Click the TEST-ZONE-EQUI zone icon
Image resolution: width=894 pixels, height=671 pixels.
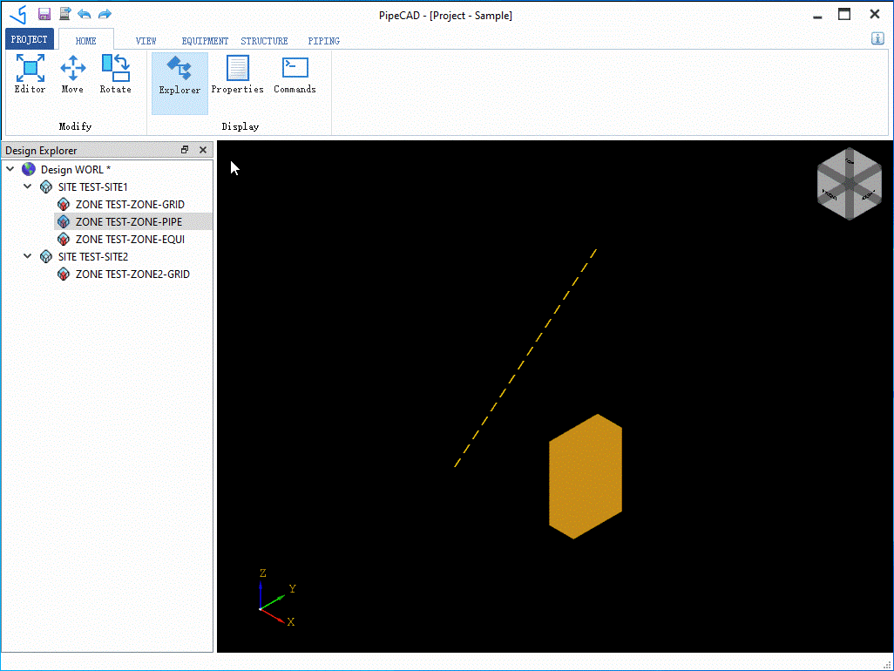pyautogui.click(x=64, y=239)
